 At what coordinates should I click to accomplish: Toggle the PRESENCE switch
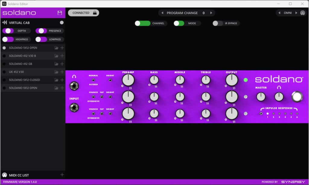[41, 31]
